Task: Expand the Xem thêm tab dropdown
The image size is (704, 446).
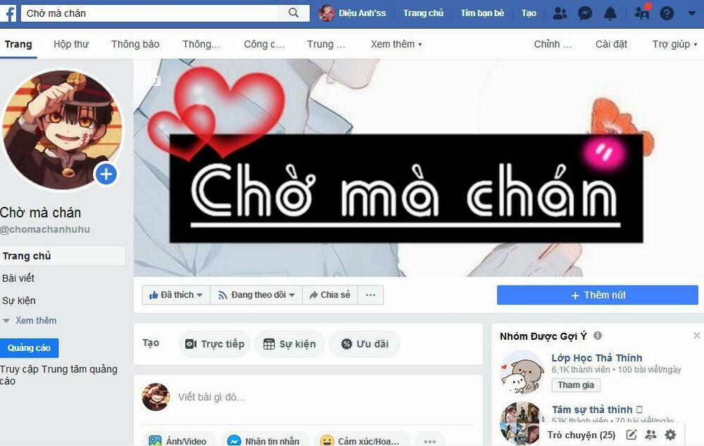Action: pos(396,44)
